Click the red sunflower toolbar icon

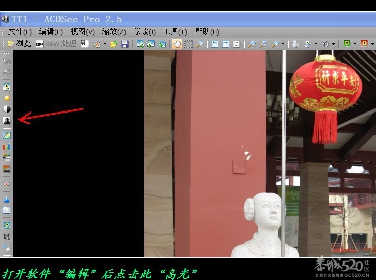[364, 44]
